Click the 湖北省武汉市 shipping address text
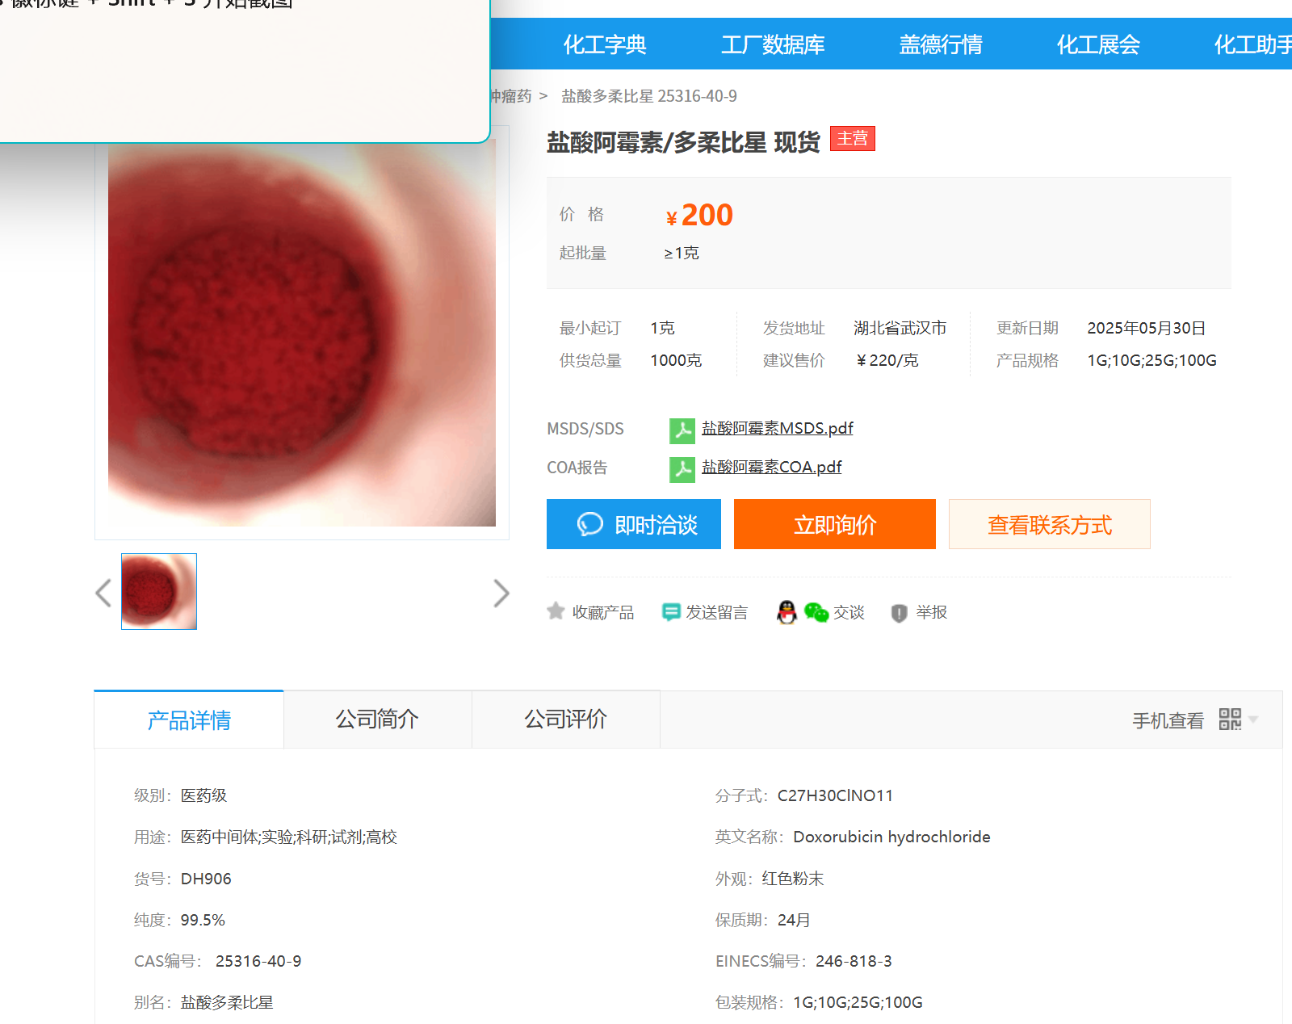Image resolution: width=1292 pixels, height=1024 pixels. coord(900,328)
